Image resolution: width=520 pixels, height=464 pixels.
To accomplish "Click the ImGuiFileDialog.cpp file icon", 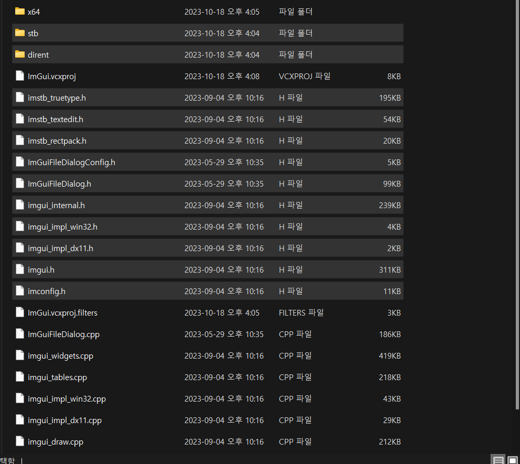I will point(20,334).
